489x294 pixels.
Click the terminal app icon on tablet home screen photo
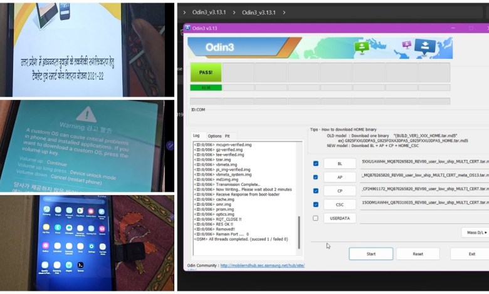(80, 265)
